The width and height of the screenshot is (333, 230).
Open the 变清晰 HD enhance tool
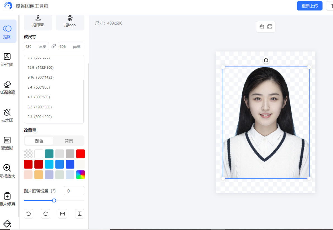[x=7, y=143]
